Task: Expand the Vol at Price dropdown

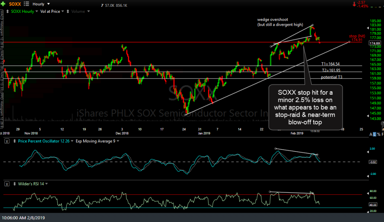Action: click(63, 11)
